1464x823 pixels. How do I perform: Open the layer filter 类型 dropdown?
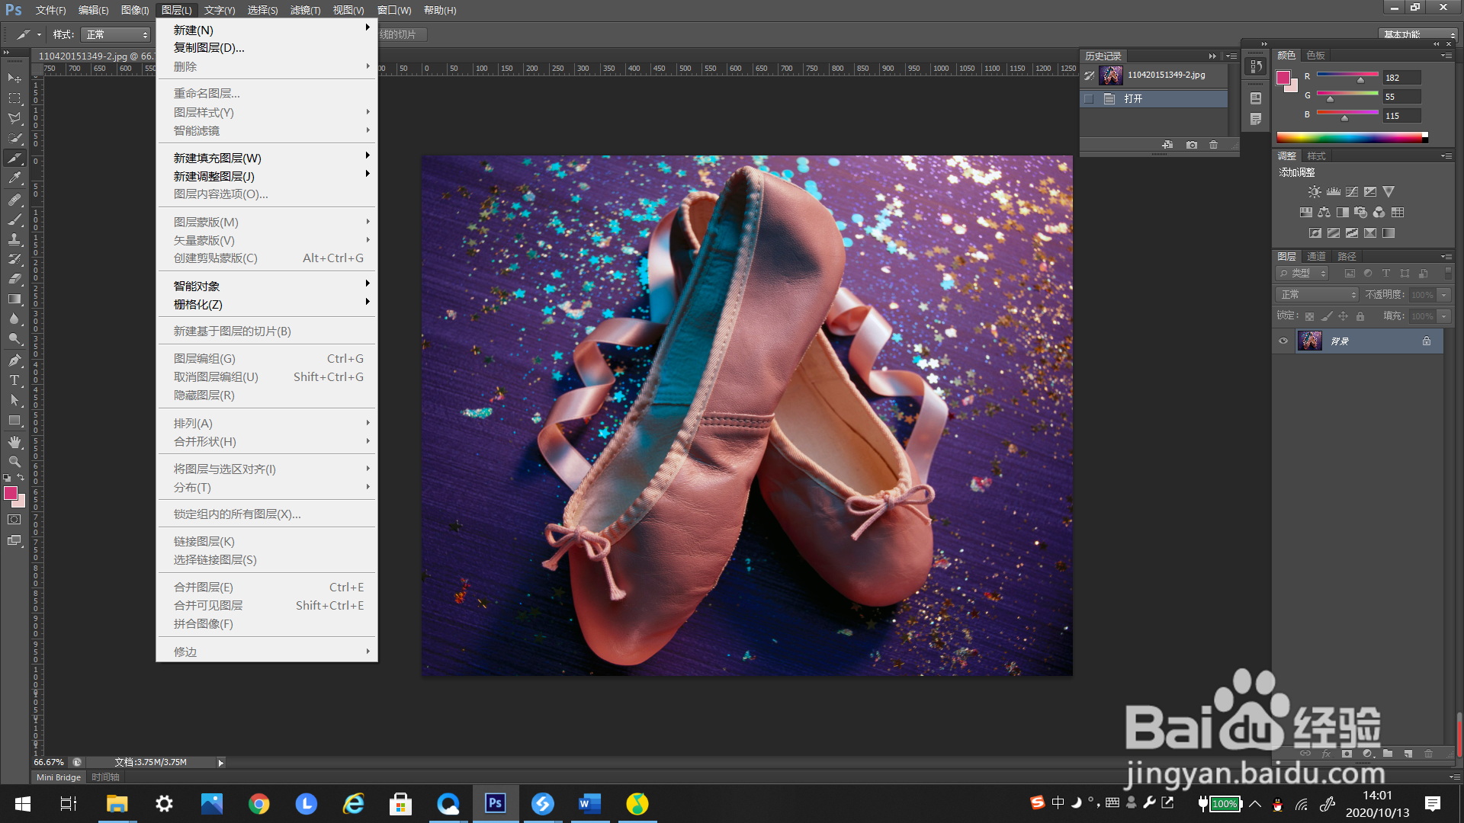pyautogui.click(x=1303, y=274)
